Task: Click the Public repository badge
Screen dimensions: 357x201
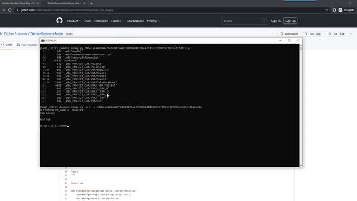Action: (x=69, y=33)
